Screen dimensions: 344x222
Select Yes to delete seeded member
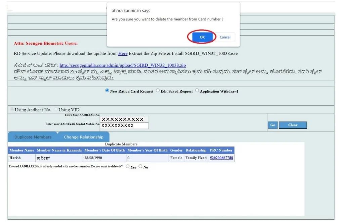tap(127, 166)
